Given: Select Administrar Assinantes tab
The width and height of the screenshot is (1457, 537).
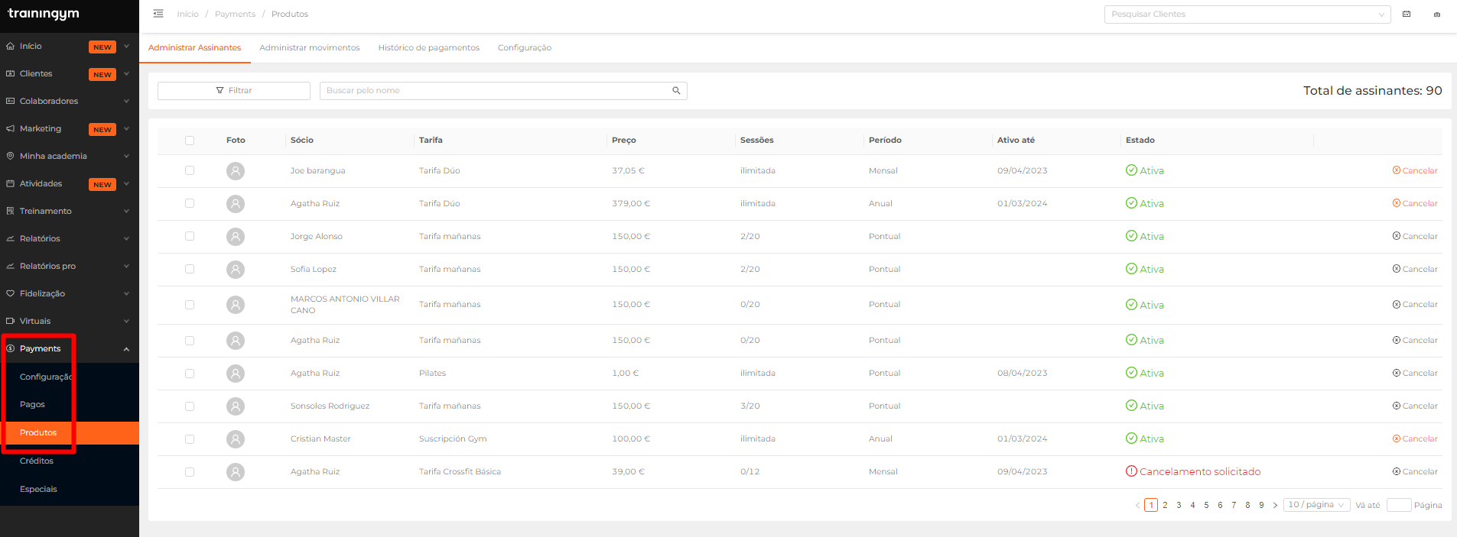Looking at the screenshot, I should 194,47.
